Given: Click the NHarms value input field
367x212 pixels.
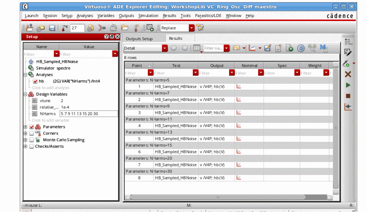Looking at the screenshot, I should (x=89, y=114).
